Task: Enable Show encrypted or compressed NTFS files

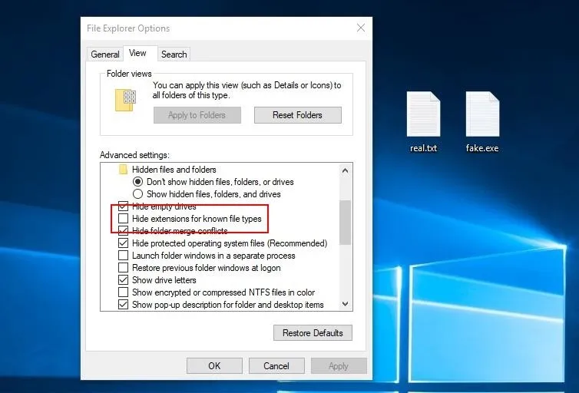Action: (123, 292)
